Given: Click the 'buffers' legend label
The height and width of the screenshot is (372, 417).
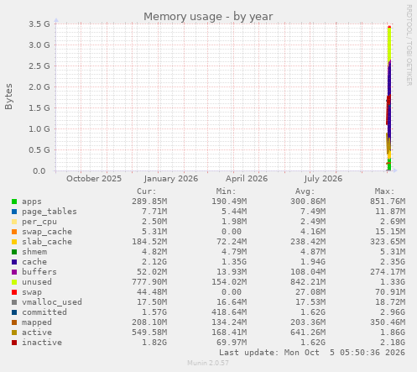Looking at the screenshot, I should click(39, 272).
